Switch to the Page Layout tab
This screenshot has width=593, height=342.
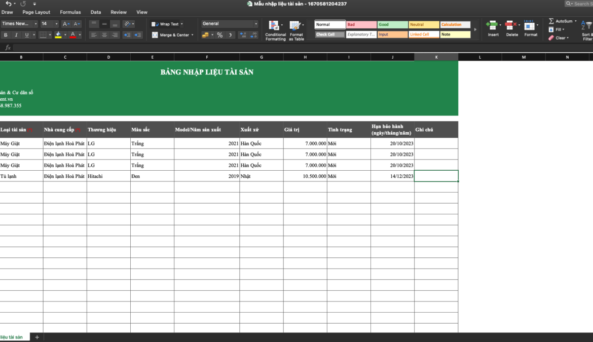click(36, 12)
